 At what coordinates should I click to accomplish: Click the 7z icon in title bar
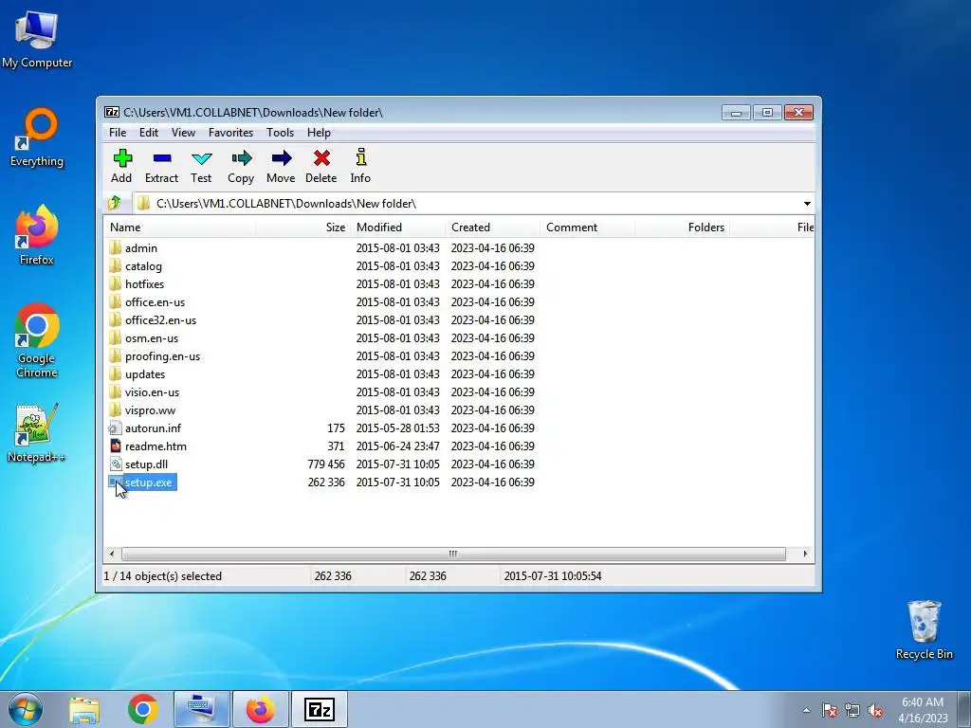pos(112,112)
